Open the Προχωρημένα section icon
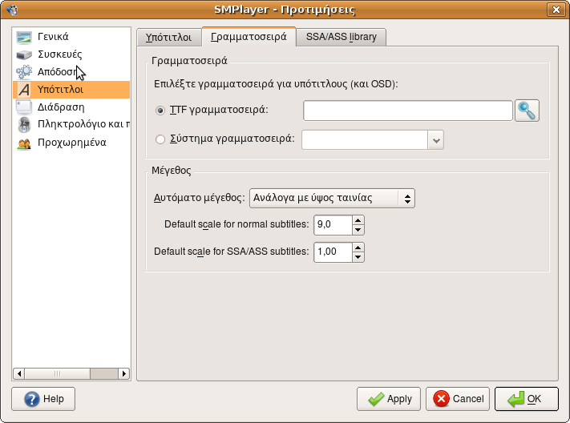Viewport: 570px width, 423px height. pos(24,143)
